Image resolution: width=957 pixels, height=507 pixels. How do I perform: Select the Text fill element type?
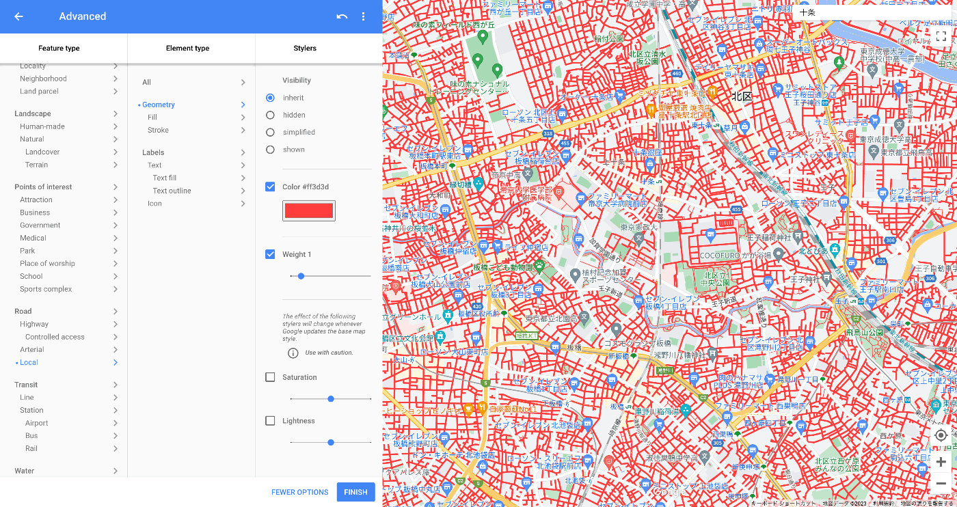(165, 178)
